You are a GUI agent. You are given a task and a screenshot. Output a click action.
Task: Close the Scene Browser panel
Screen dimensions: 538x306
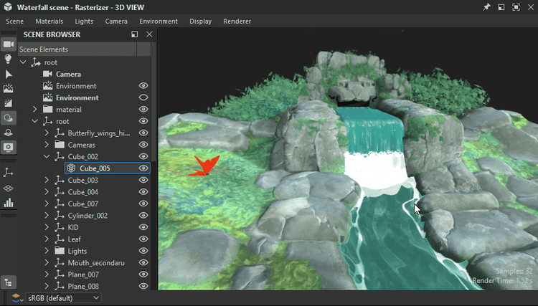point(149,34)
